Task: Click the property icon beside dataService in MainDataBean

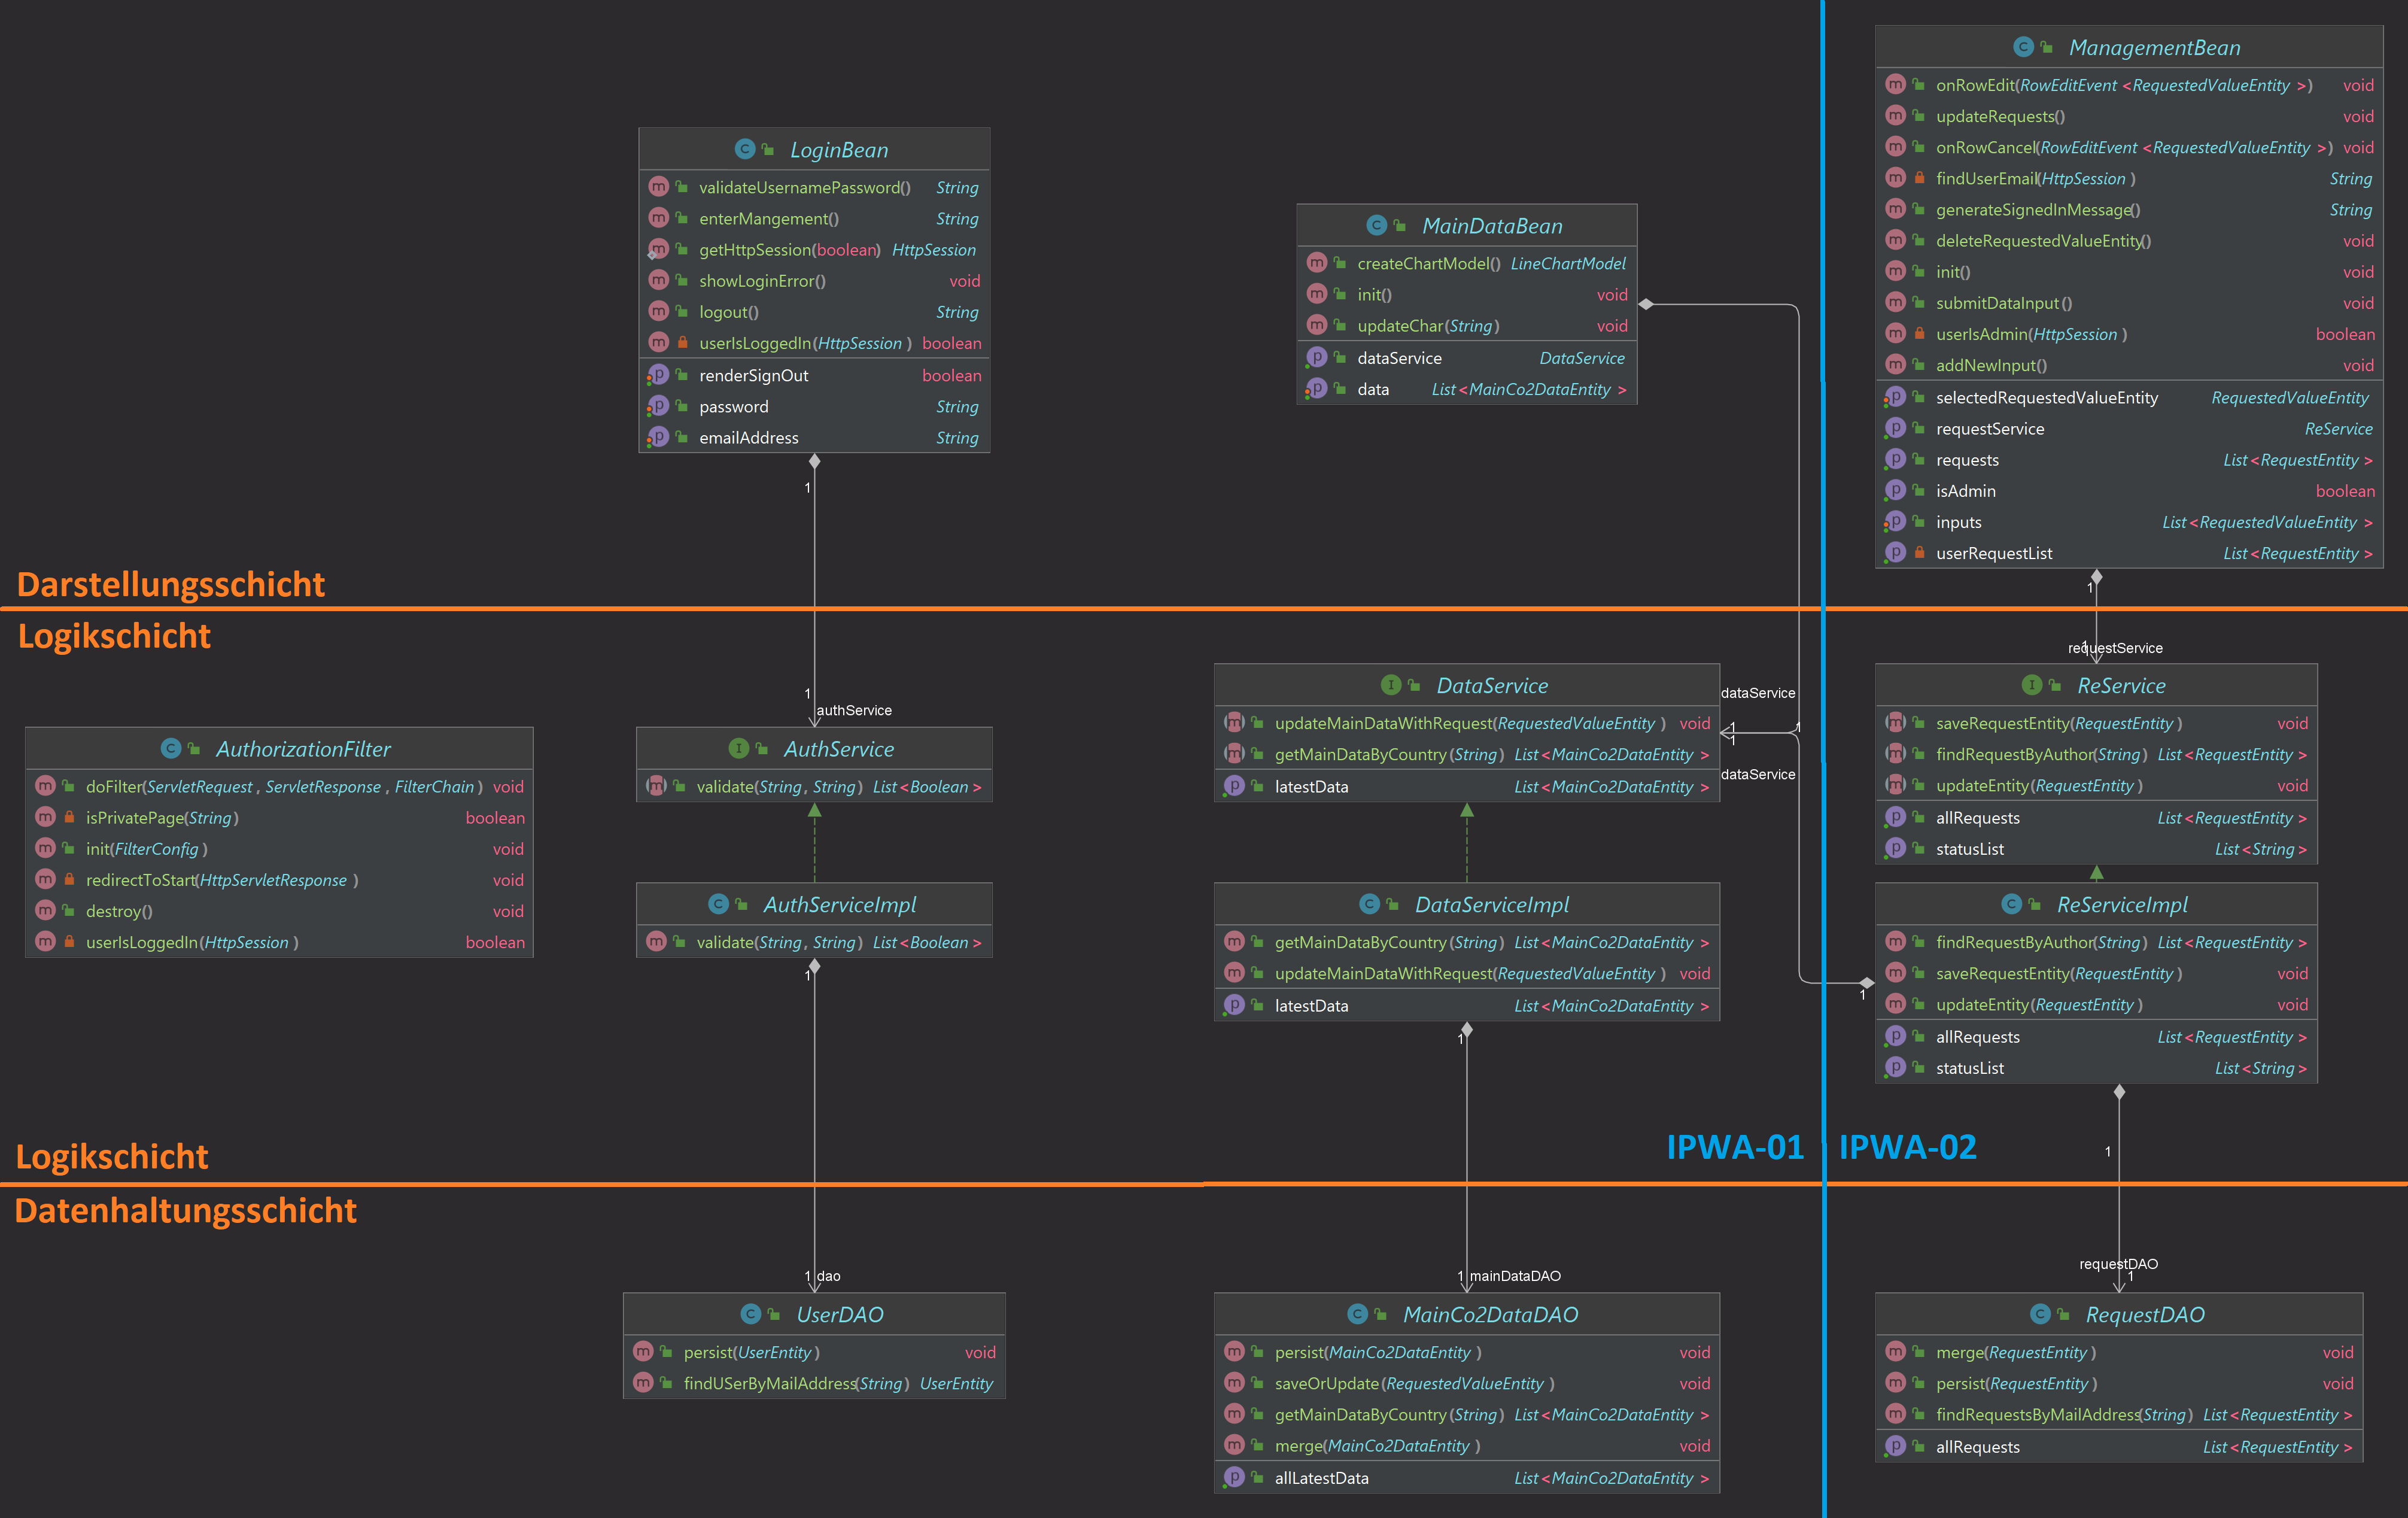Action: coord(1317,357)
